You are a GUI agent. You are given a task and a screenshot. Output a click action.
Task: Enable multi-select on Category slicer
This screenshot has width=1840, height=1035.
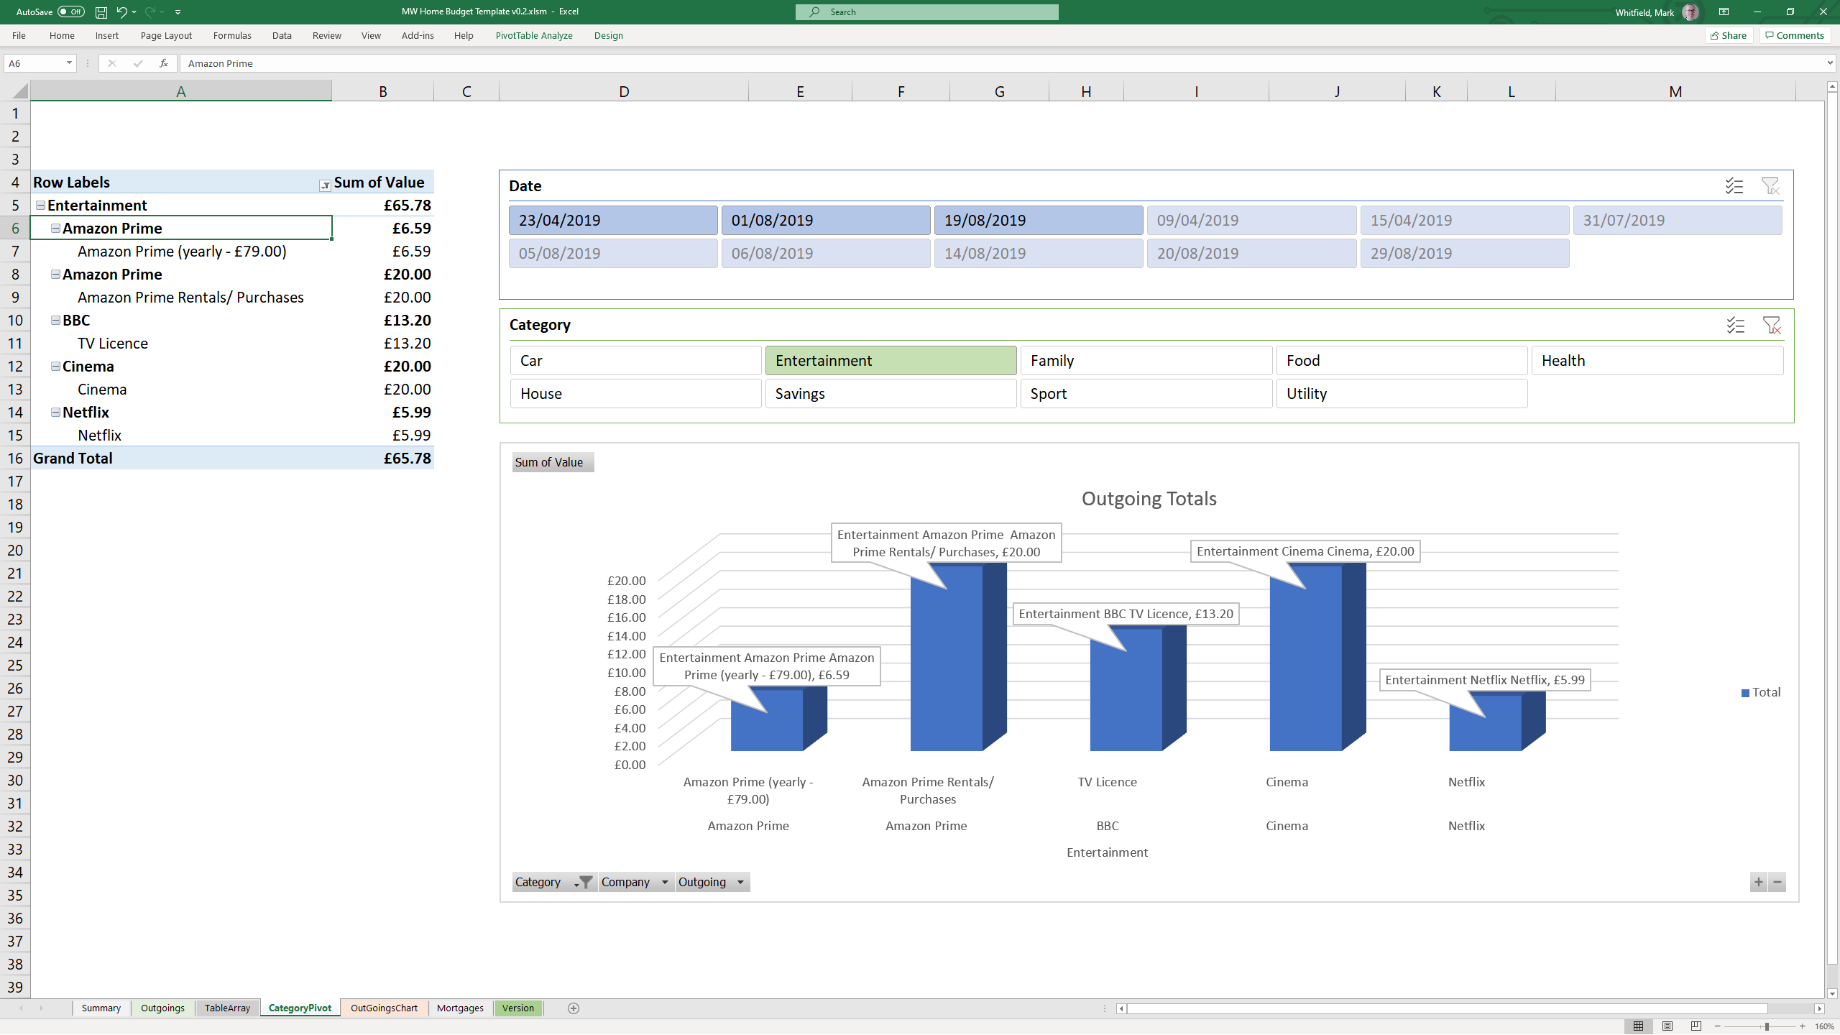click(x=1735, y=326)
